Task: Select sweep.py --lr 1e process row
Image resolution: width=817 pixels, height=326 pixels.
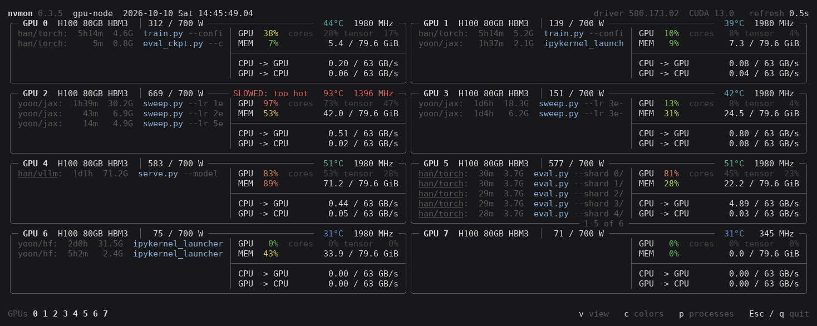Action: [x=120, y=103]
